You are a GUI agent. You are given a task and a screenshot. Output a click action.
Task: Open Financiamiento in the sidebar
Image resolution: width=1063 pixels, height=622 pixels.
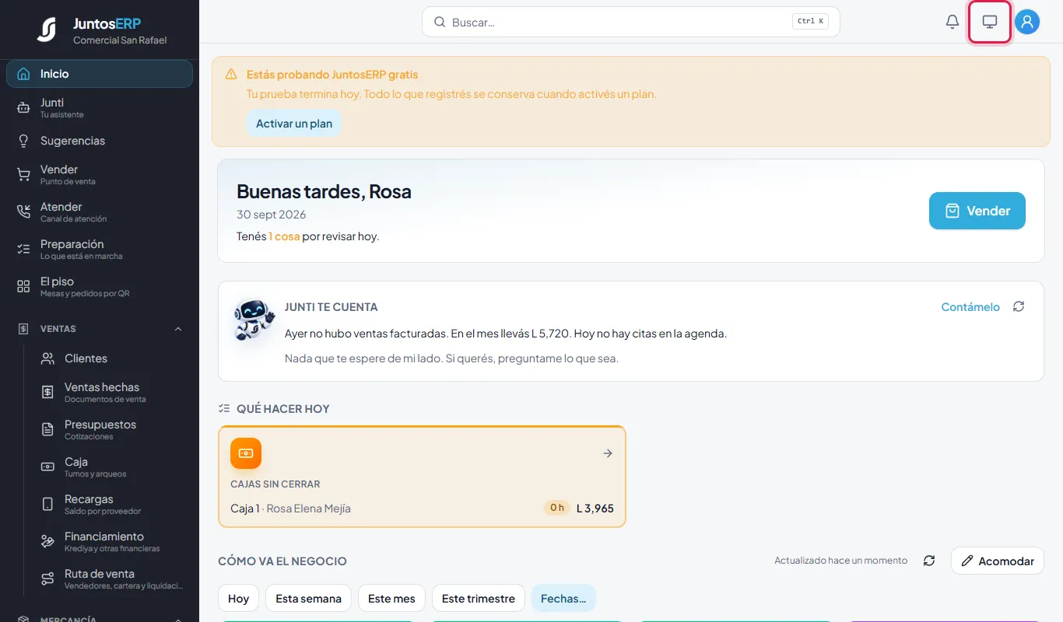tap(111, 541)
